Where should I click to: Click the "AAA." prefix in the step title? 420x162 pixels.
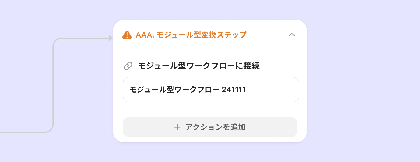pos(145,35)
